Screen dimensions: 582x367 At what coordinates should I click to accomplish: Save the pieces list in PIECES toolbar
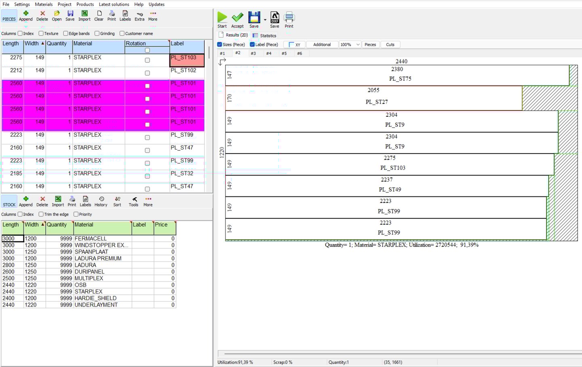point(70,16)
